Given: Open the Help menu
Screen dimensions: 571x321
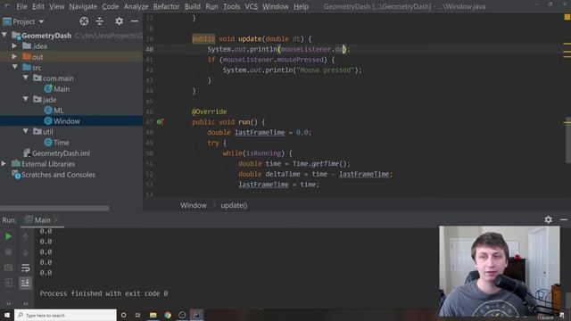Looking at the screenshot, I should pos(301,6).
